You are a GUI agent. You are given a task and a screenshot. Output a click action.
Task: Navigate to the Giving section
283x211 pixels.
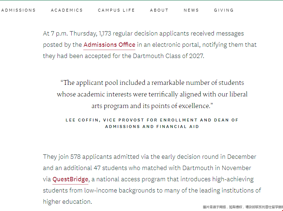pos(224,10)
